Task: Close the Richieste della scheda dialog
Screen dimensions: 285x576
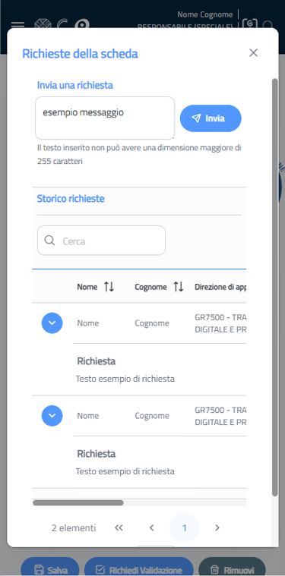Action: (x=253, y=53)
